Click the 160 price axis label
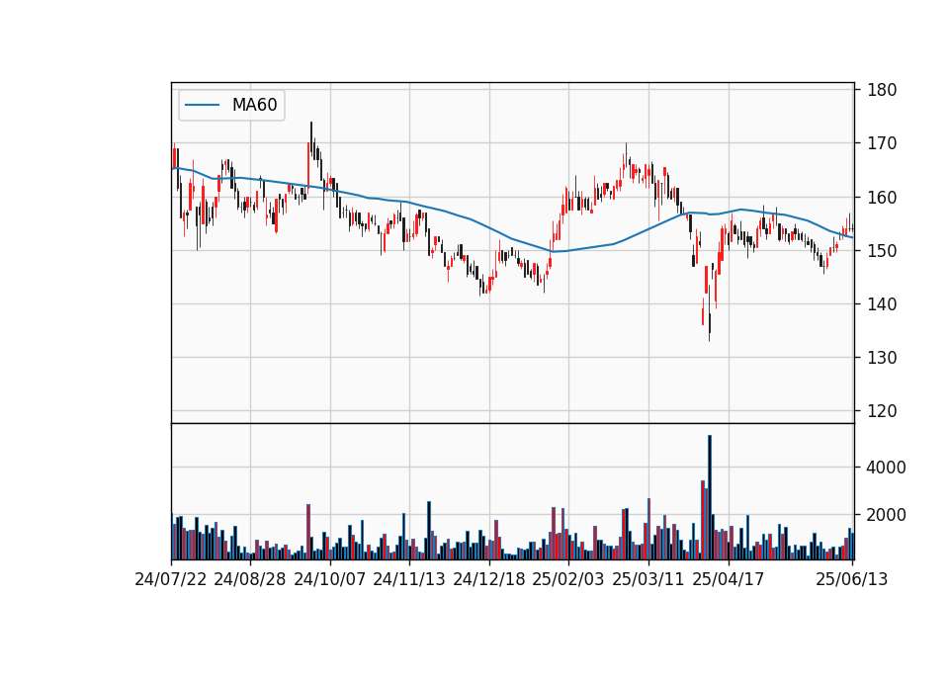Screen dimensions: 949x682 (x=882, y=198)
